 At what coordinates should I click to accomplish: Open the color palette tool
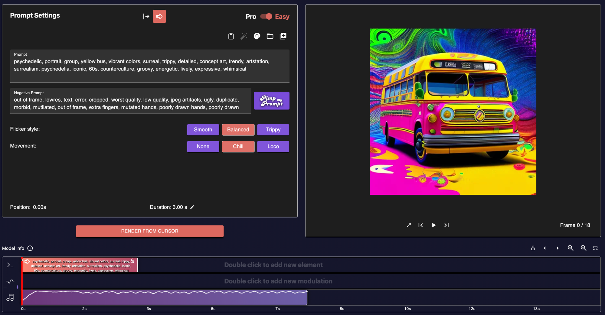point(257,36)
